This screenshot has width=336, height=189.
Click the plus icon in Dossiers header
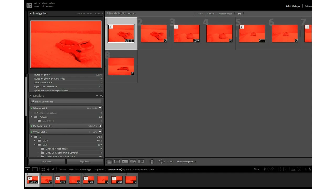coord(101,96)
